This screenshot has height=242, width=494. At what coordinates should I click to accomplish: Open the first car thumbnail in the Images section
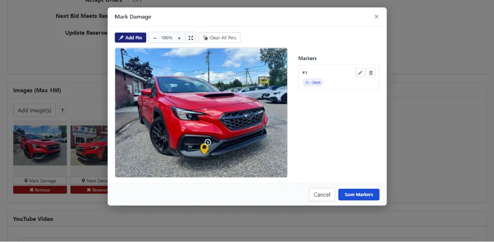coord(40,146)
